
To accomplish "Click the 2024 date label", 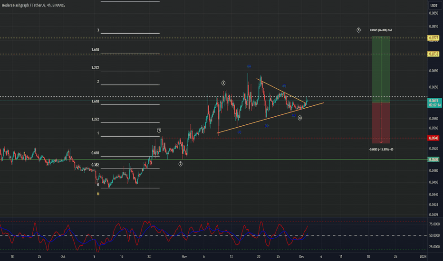I will click(x=423, y=256).
